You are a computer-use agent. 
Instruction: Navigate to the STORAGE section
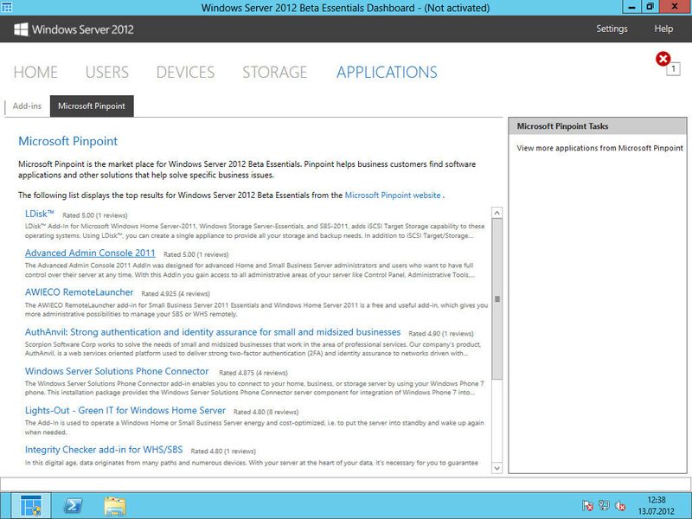[x=272, y=72]
